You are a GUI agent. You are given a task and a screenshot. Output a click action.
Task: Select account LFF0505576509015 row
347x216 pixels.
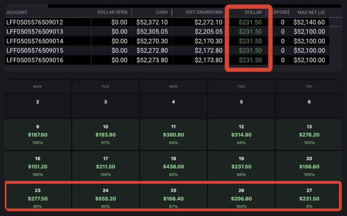pyautogui.click(x=167, y=51)
